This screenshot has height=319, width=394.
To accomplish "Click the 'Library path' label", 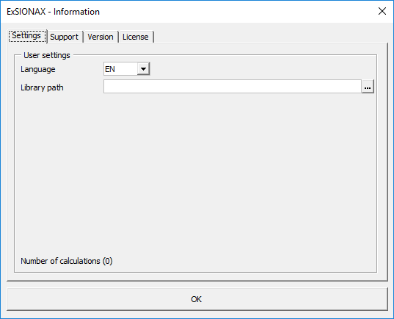I will pos(42,87).
